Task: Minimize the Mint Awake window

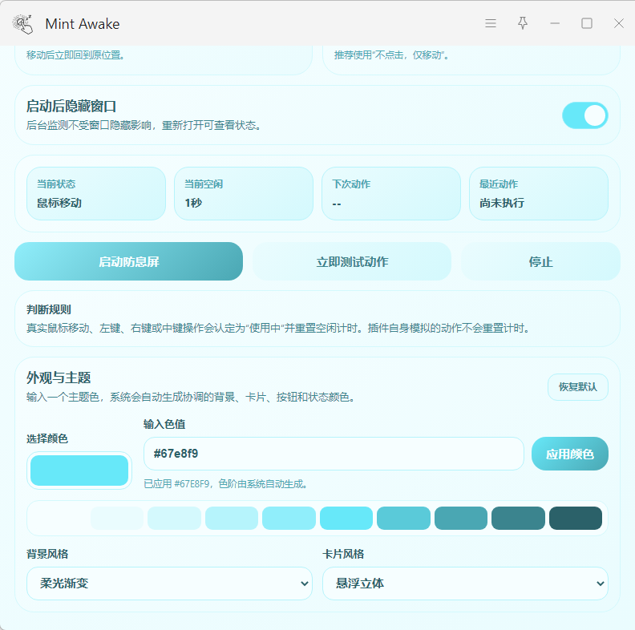Action: (555, 23)
